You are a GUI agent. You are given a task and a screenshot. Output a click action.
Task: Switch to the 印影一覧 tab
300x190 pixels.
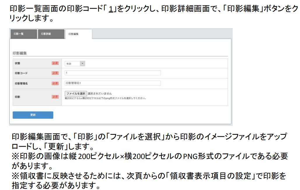coord(23,34)
